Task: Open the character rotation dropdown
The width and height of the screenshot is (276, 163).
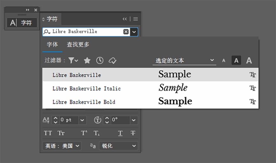Action: tap(134, 120)
